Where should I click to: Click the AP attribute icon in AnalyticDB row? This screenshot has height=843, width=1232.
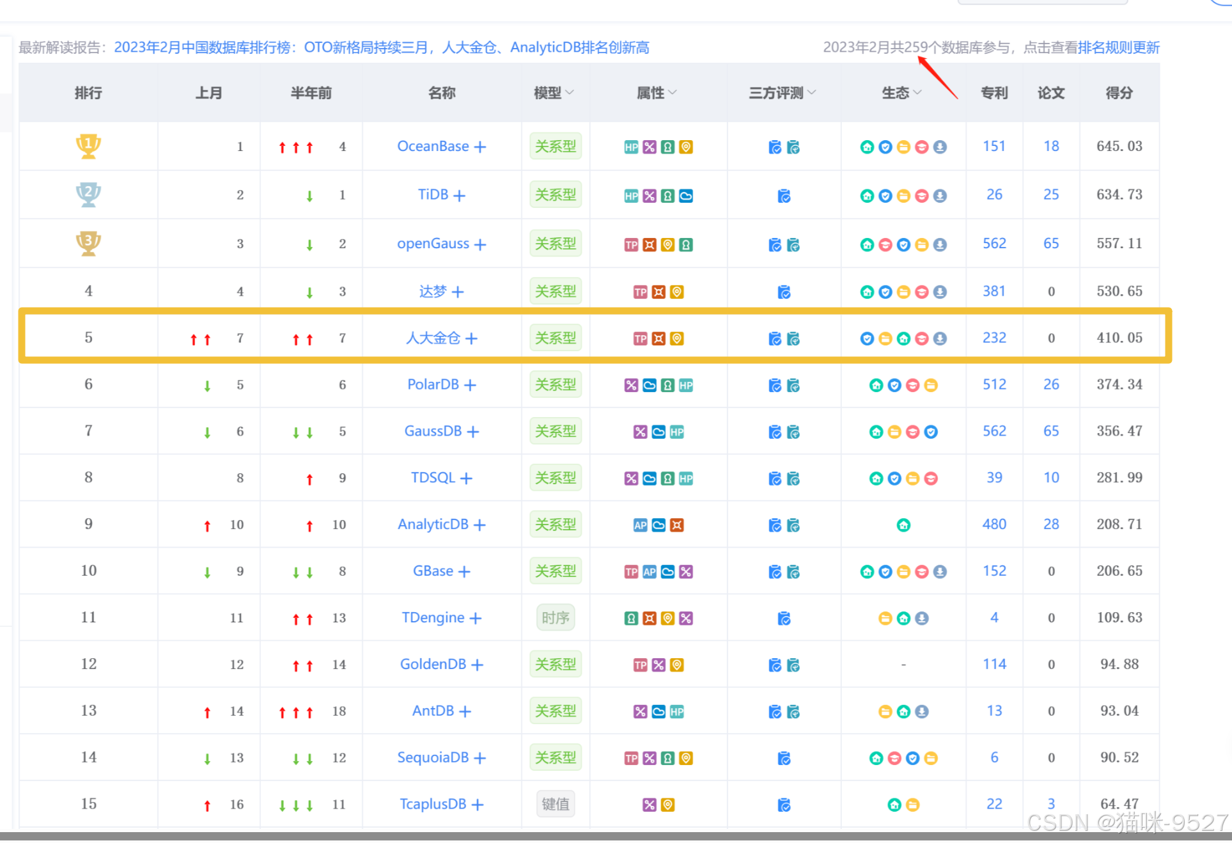coord(640,525)
